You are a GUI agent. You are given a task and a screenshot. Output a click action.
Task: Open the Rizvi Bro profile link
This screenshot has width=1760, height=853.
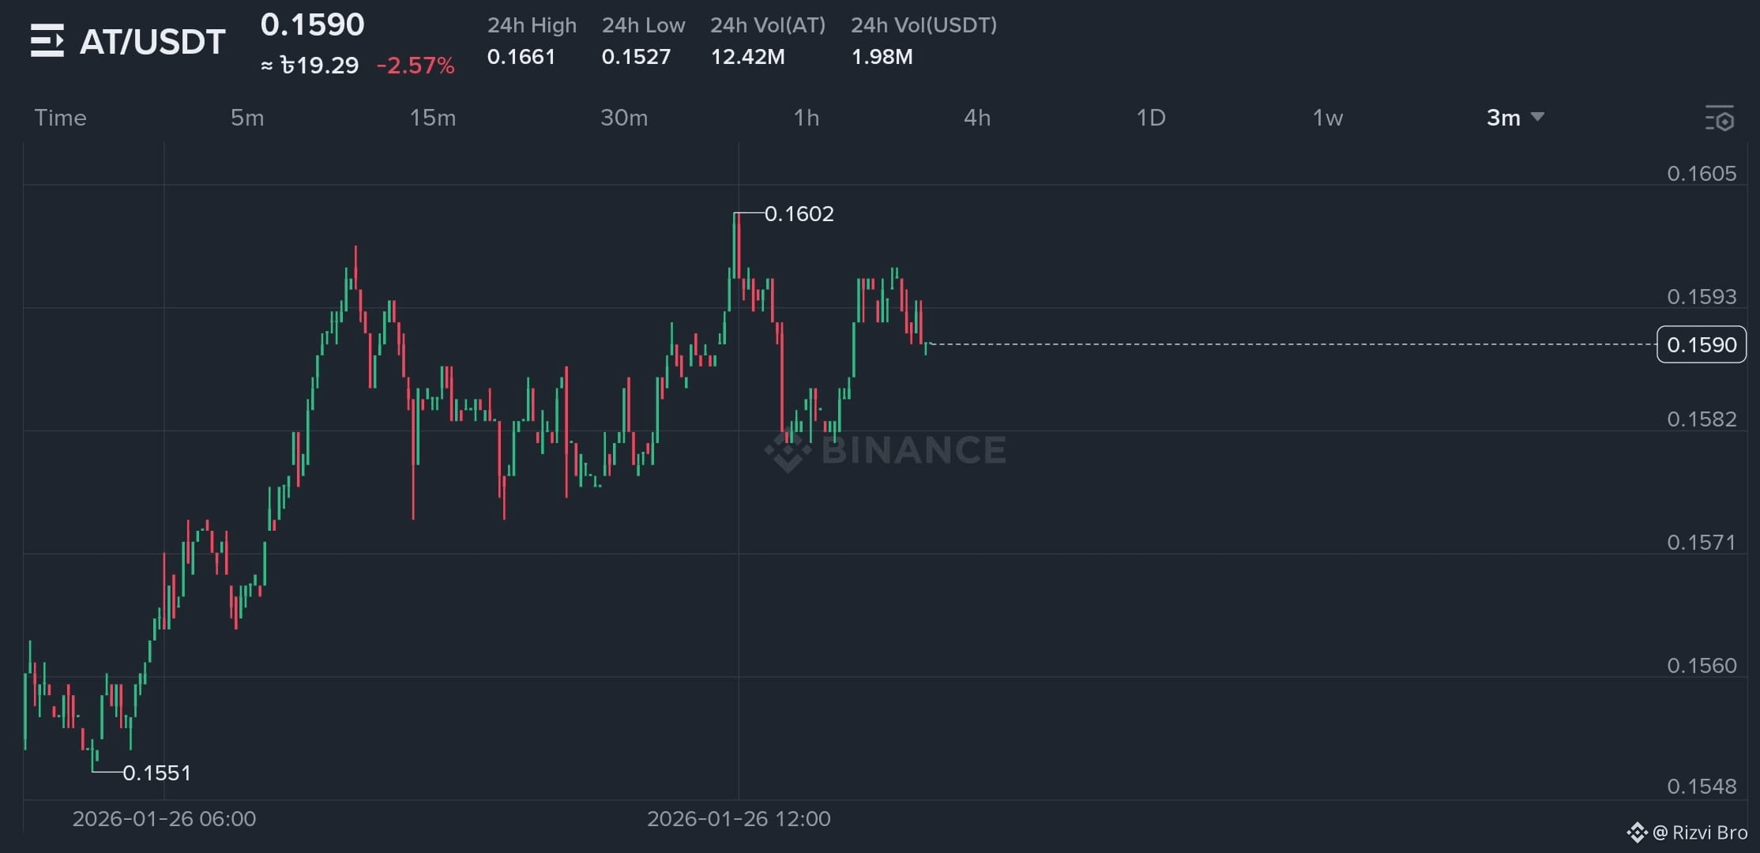pos(1700,832)
